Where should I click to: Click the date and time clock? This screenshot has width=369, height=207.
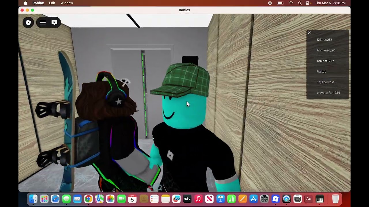[x=330, y=3]
